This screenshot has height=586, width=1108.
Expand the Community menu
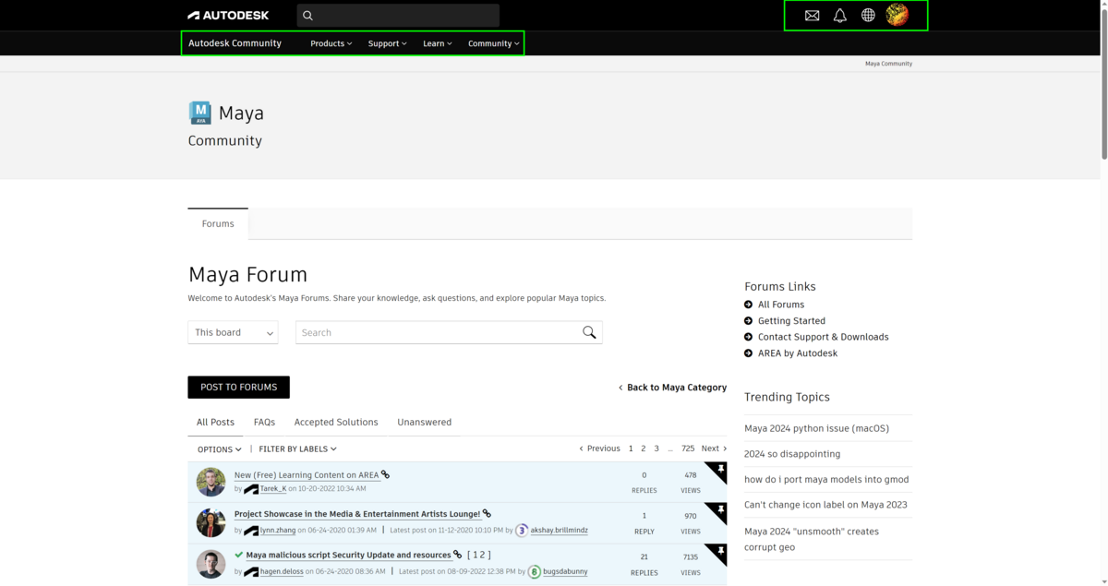click(494, 43)
